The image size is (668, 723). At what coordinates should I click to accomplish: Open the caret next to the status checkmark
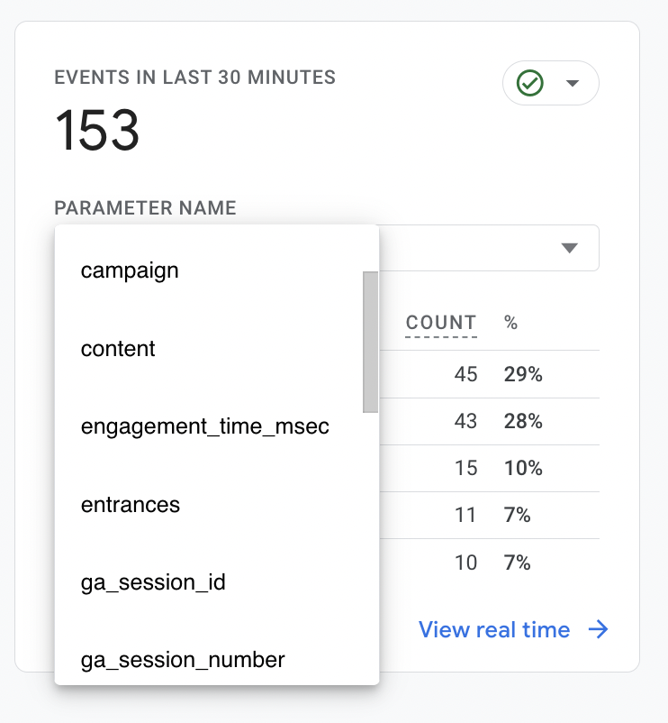572,83
